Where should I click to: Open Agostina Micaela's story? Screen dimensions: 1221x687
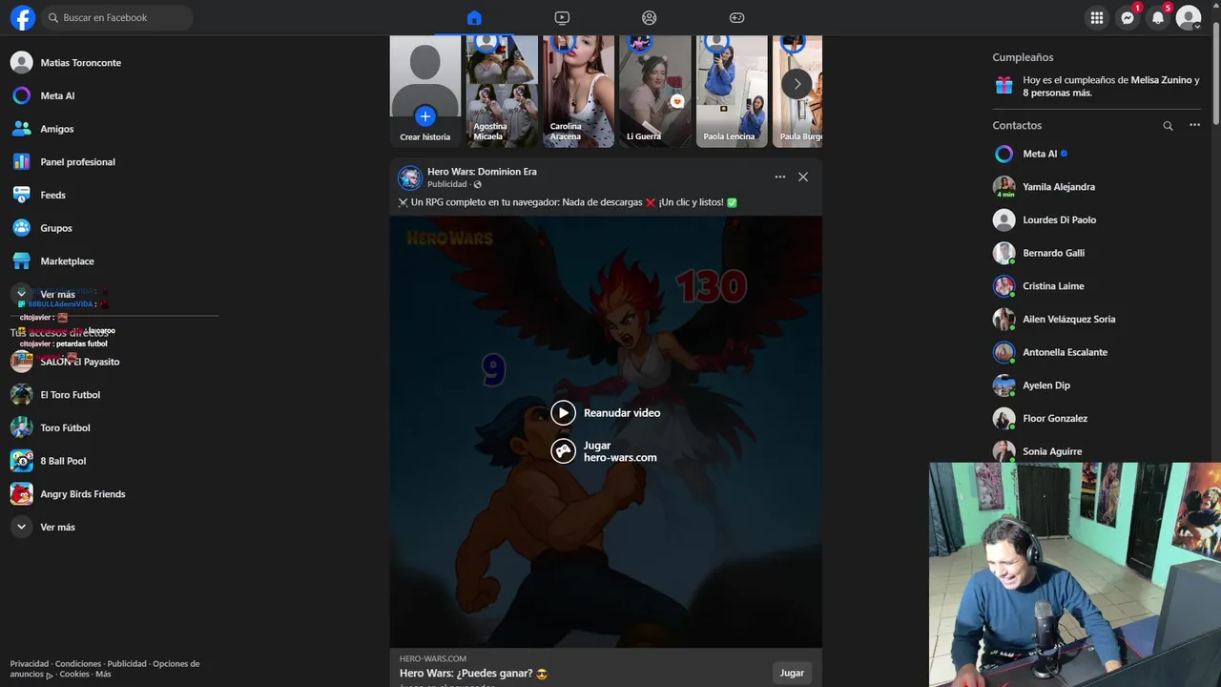pyautogui.click(x=502, y=91)
